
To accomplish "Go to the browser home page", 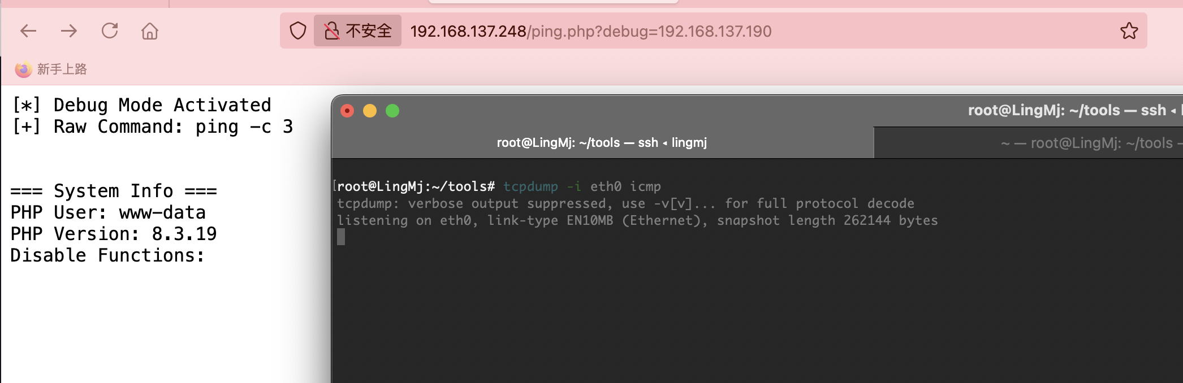I will 150,31.
